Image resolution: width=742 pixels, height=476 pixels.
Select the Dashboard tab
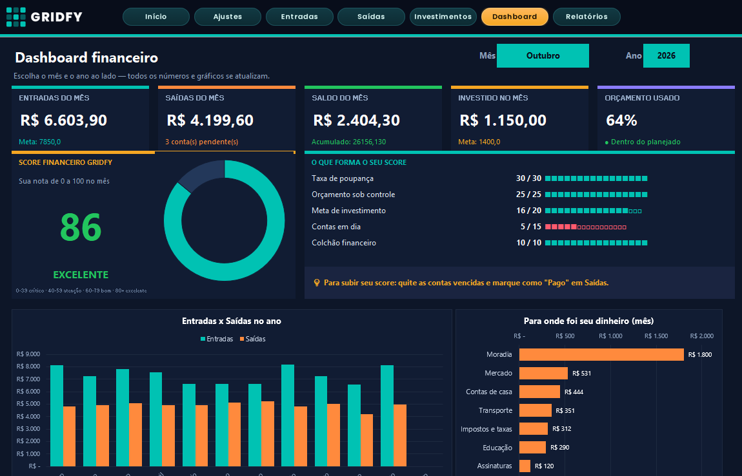pyautogui.click(x=514, y=17)
